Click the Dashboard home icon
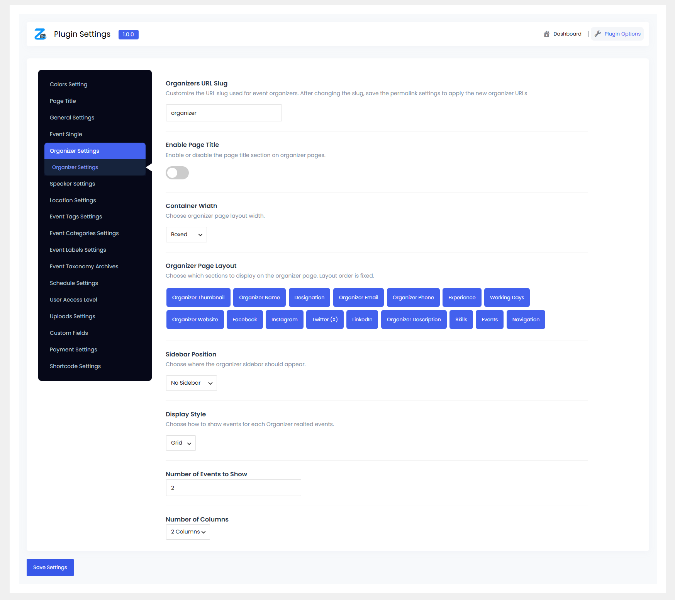This screenshot has height=600, width=675. [546, 34]
